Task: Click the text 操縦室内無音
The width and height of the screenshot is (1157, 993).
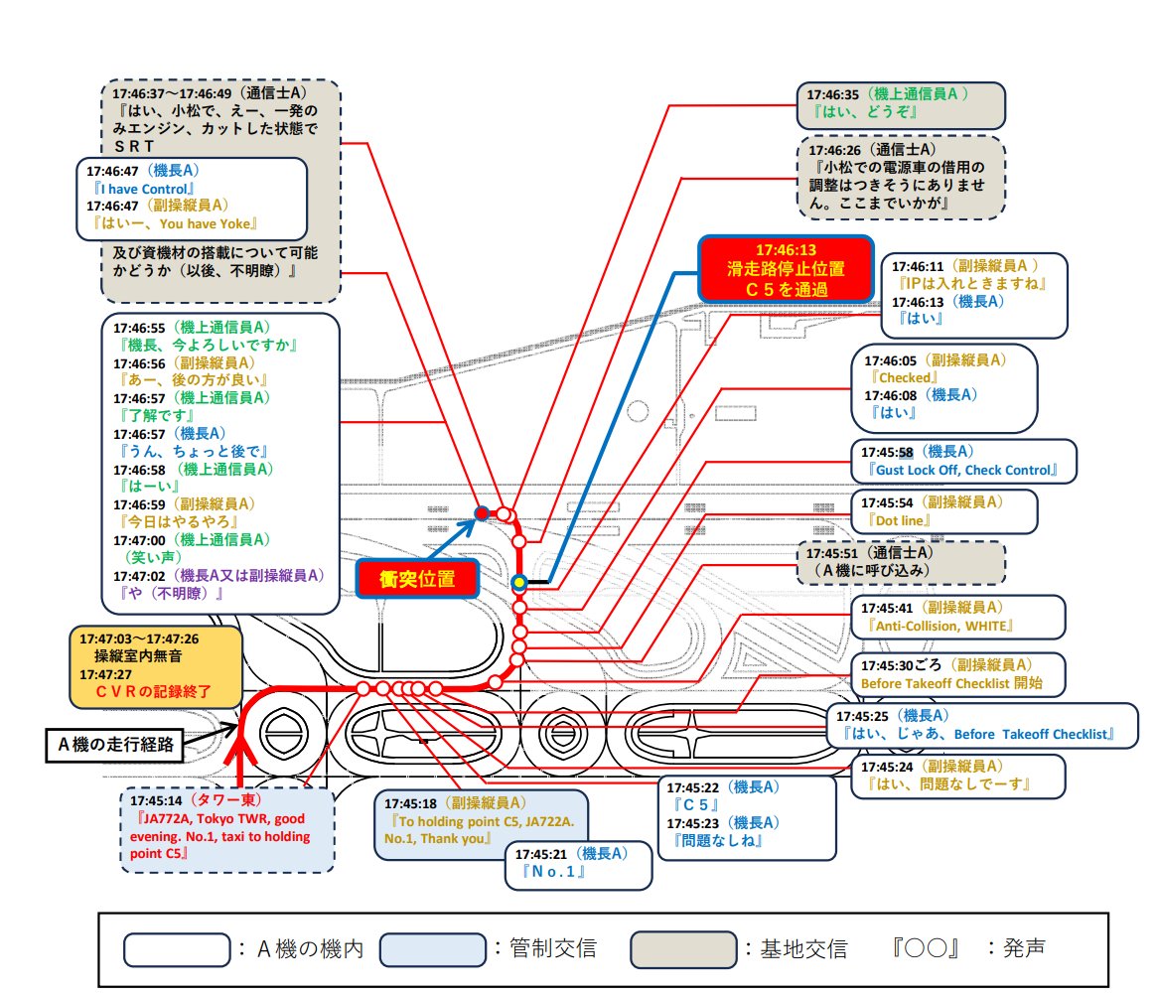Action: click(x=137, y=655)
